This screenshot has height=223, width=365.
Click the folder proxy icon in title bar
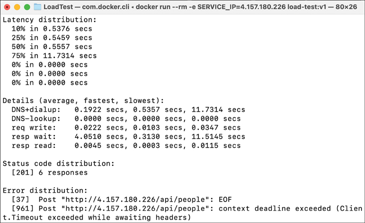coord(38,7)
